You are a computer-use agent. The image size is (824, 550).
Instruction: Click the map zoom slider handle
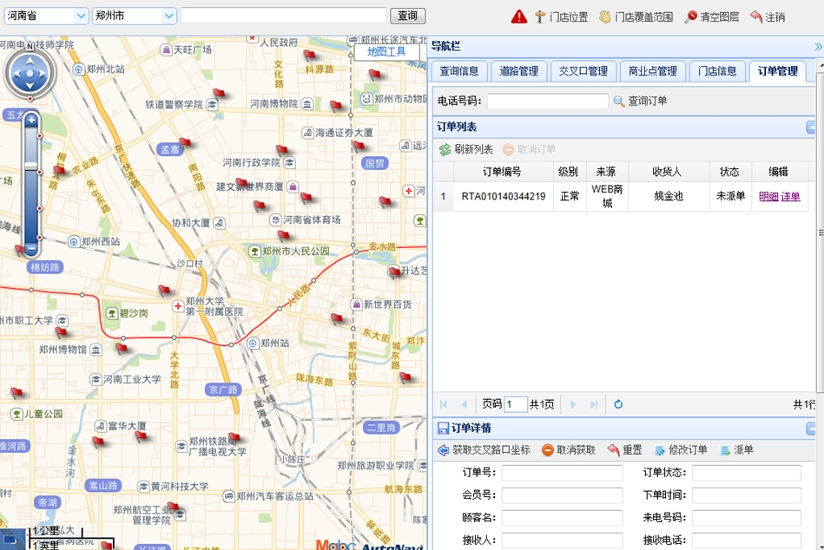pyautogui.click(x=31, y=166)
